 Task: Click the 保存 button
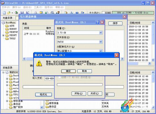[115, 23]
